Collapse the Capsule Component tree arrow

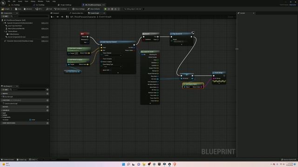pos(3,23)
